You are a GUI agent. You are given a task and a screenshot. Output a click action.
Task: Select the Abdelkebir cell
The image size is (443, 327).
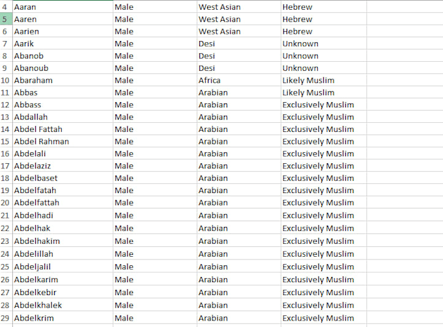(x=63, y=293)
